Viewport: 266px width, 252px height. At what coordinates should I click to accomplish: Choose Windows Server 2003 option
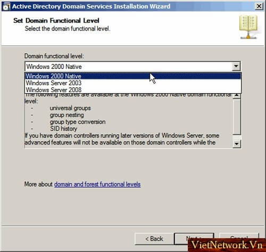pyautogui.click(x=133, y=83)
